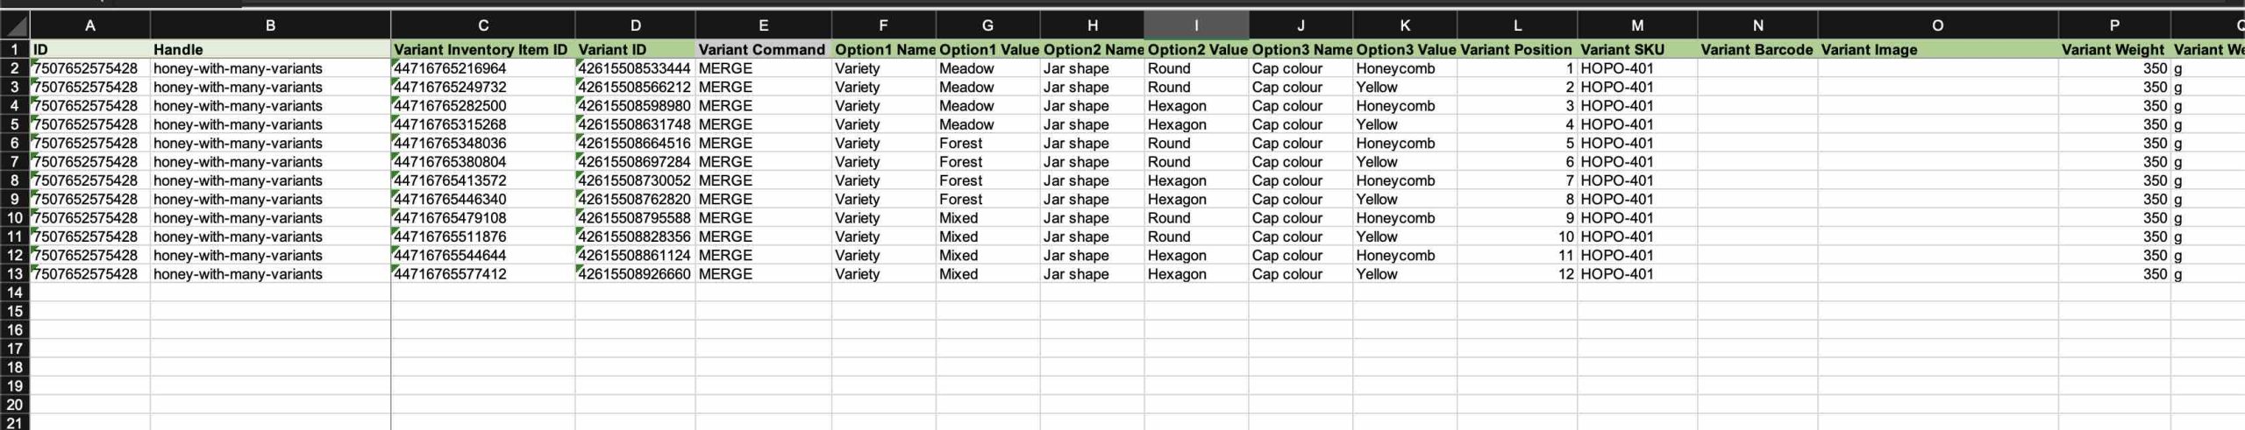Select column D header
This screenshot has width=2245, height=430.
click(635, 25)
